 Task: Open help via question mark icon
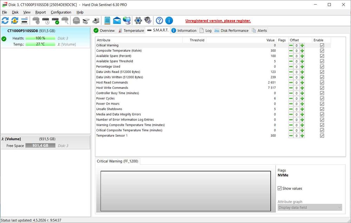point(159,21)
